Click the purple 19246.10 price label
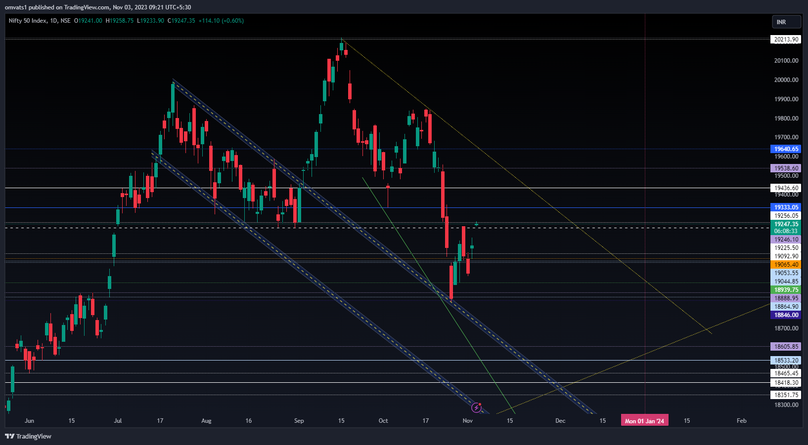The height and width of the screenshot is (445, 808). (x=786, y=240)
